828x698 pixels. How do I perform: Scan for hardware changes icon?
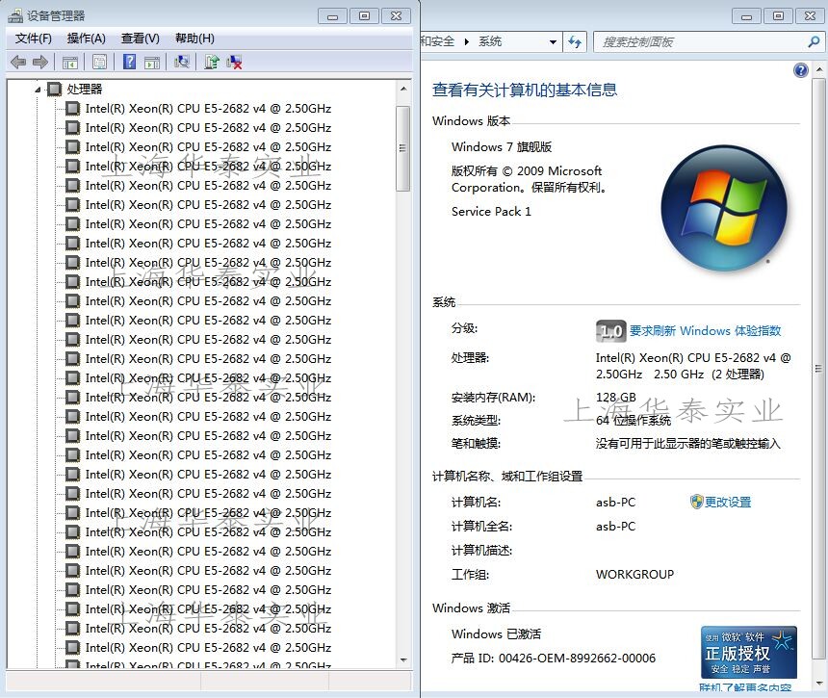(x=182, y=63)
